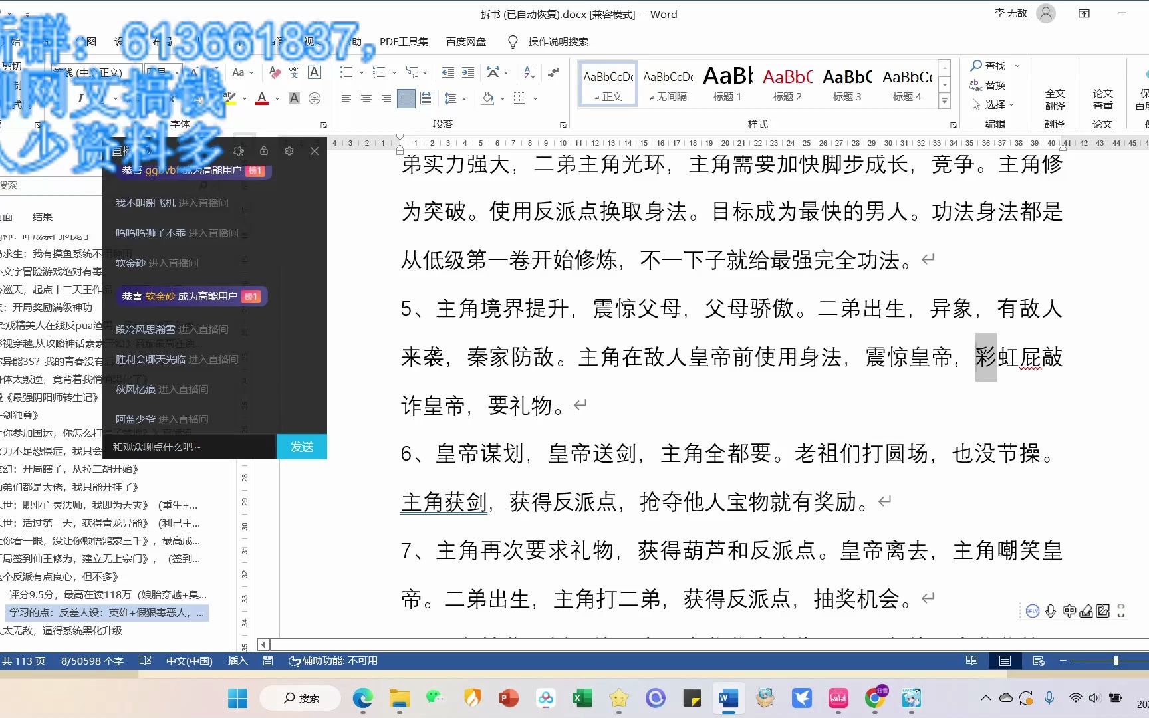Switch to Read Mode view
This screenshot has height=718, width=1149.
coord(971,661)
